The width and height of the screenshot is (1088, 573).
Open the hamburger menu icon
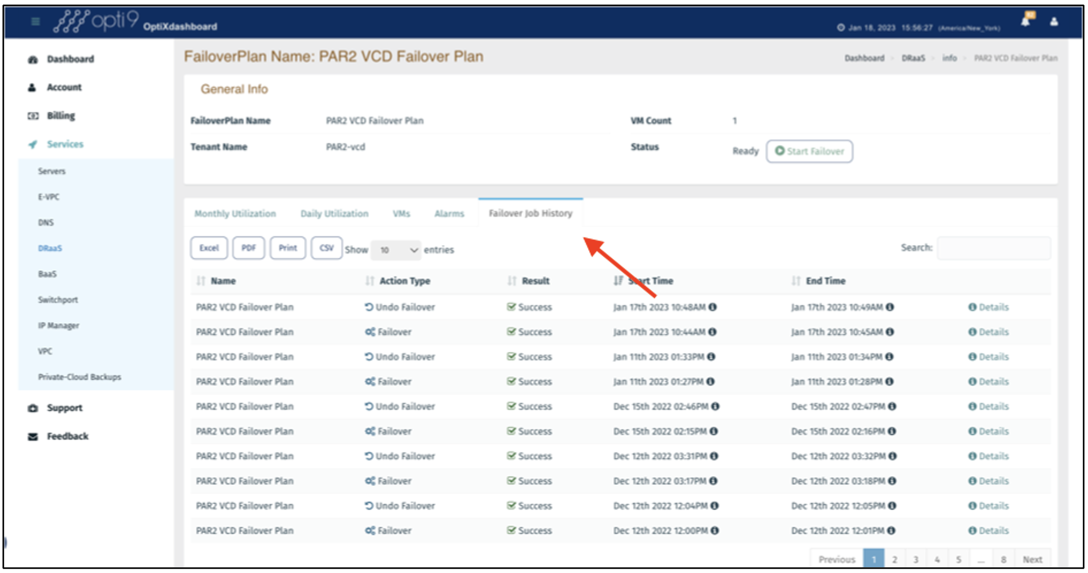35,22
